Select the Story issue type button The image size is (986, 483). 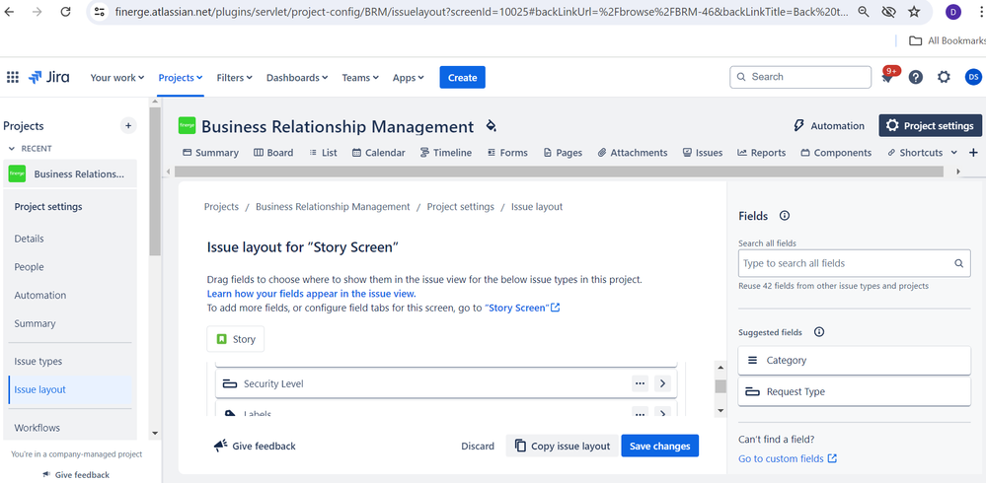tap(236, 339)
